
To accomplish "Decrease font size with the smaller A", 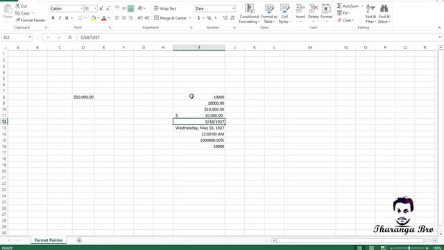I will coord(108,8).
